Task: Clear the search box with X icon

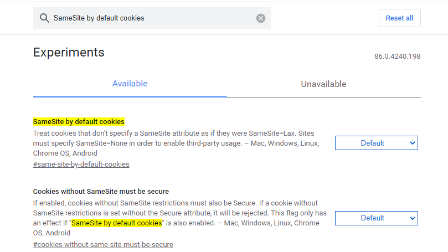Action: [x=261, y=18]
